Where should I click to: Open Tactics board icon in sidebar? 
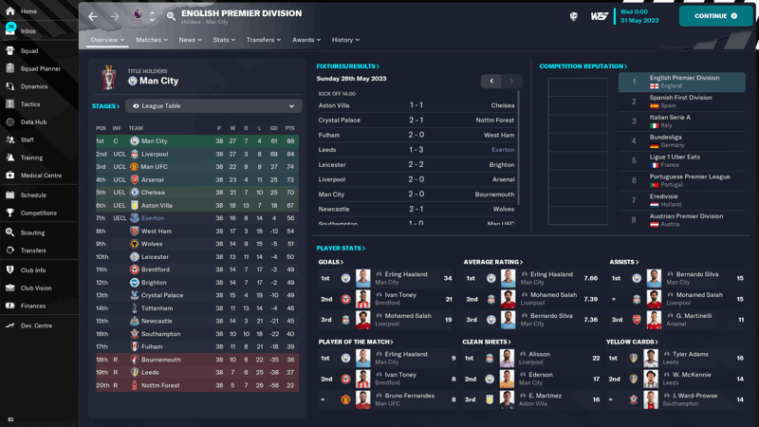(x=10, y=104)
